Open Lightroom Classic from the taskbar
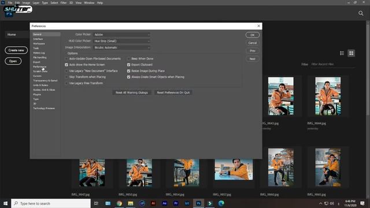 pos(187,203)
